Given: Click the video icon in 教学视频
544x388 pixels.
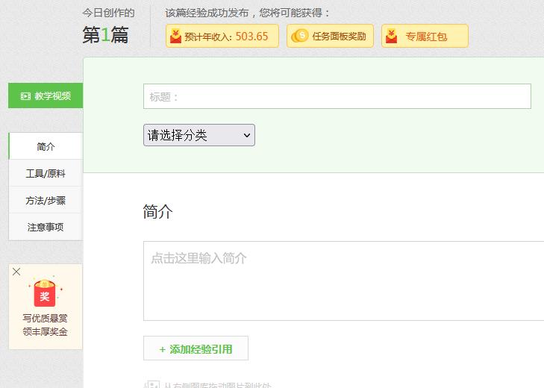Looking at the screenshot, I should tap(25, 96).
